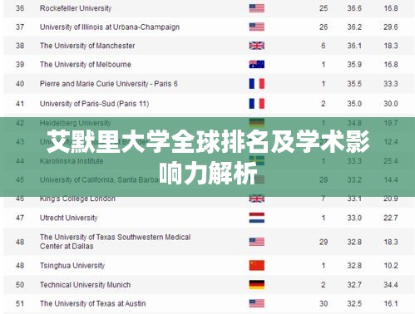Viewport: 415px width, 314px height.
Task: Click the Heidelberg University name
Action: coord(75,123)
